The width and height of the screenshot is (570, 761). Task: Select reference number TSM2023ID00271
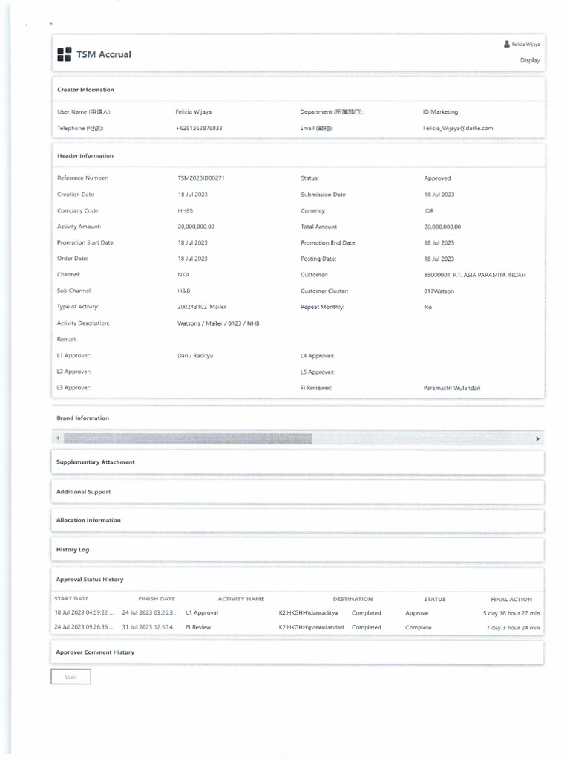point(201,178)
